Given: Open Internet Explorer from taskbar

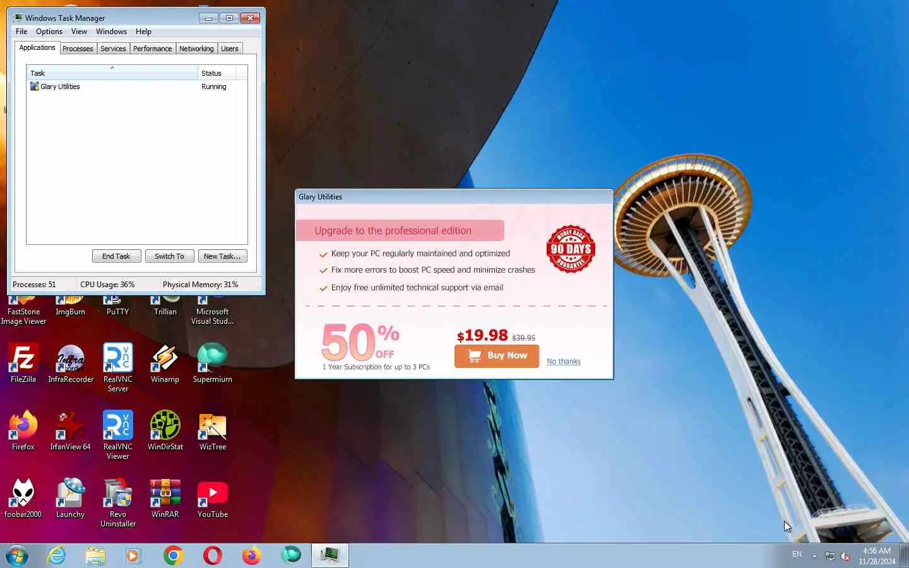Looking at the screenshot, I should point(57,555).
